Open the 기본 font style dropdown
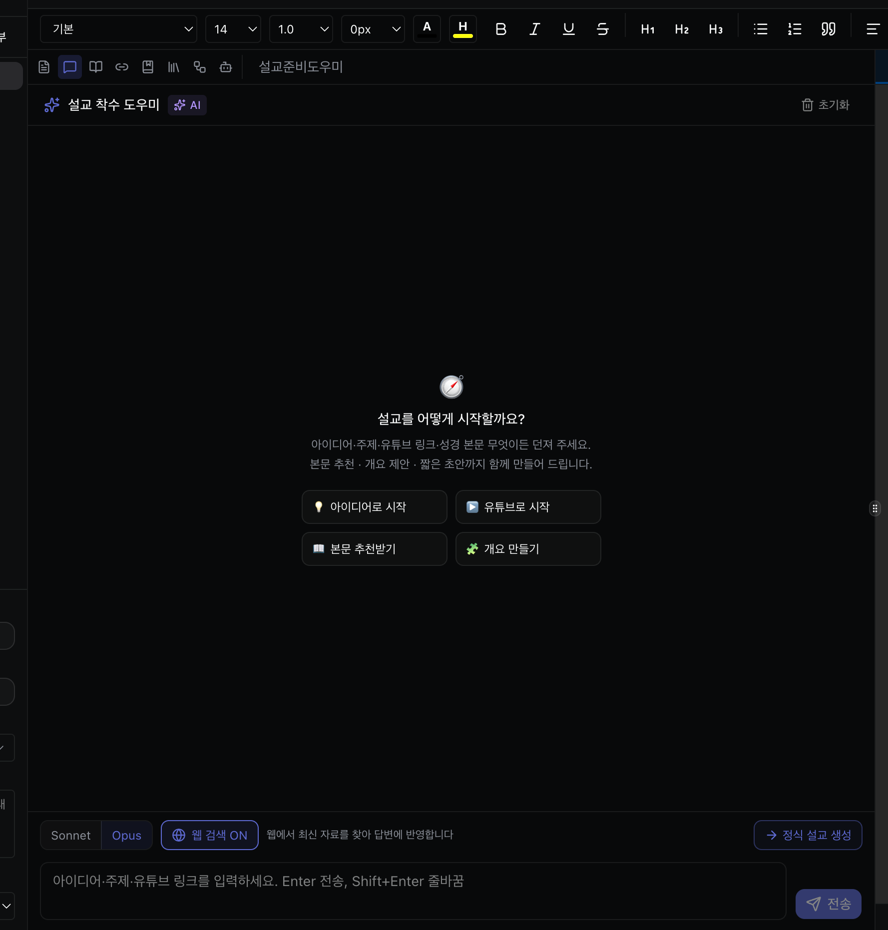This screenshot has width=888, height=930. (118, 29)
